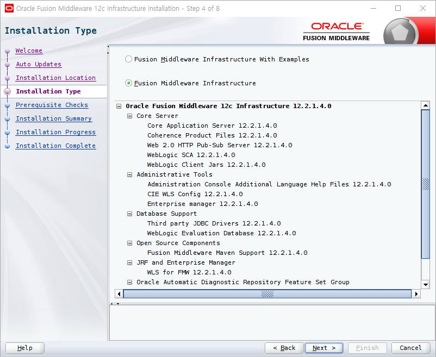Open Installation Summary step

tap(54, 118)
